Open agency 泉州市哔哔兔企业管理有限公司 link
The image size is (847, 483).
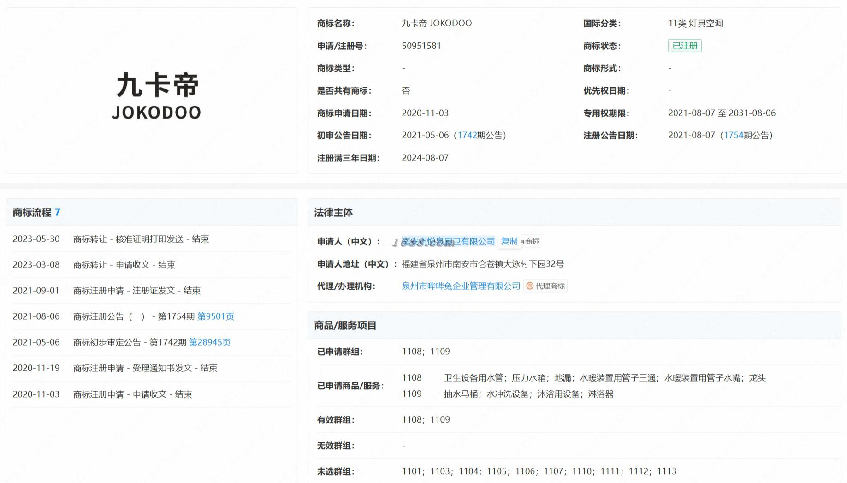pyautogui.click(x=461, y=286)
